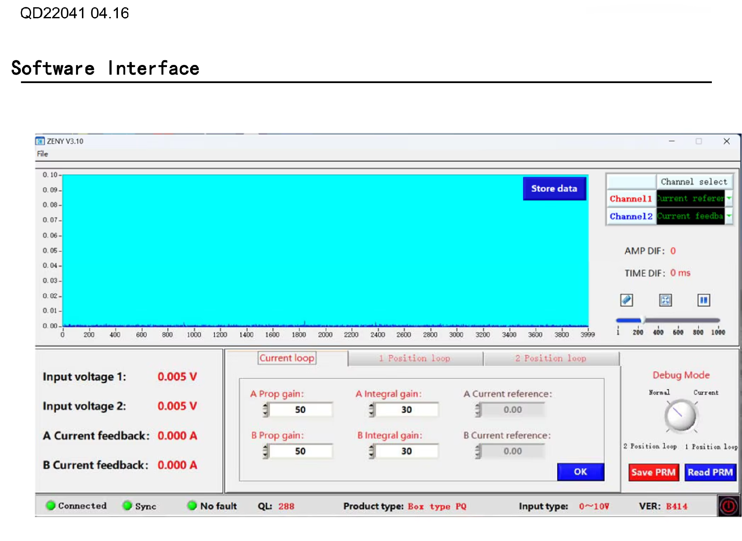The height and width of the screenshot is (541, 742).
Task: Open the File menu
Action: click(x=43, y=154)
